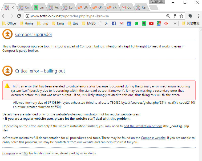
Task: Open the Office bookmarks folder
Action: point(9,23)
